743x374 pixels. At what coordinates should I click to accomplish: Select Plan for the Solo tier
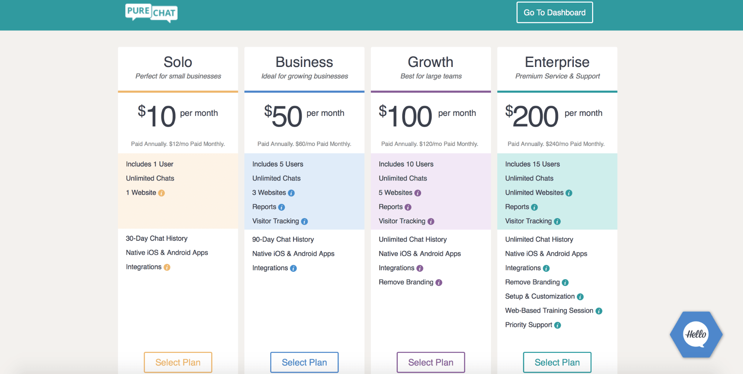coord(178,362)
